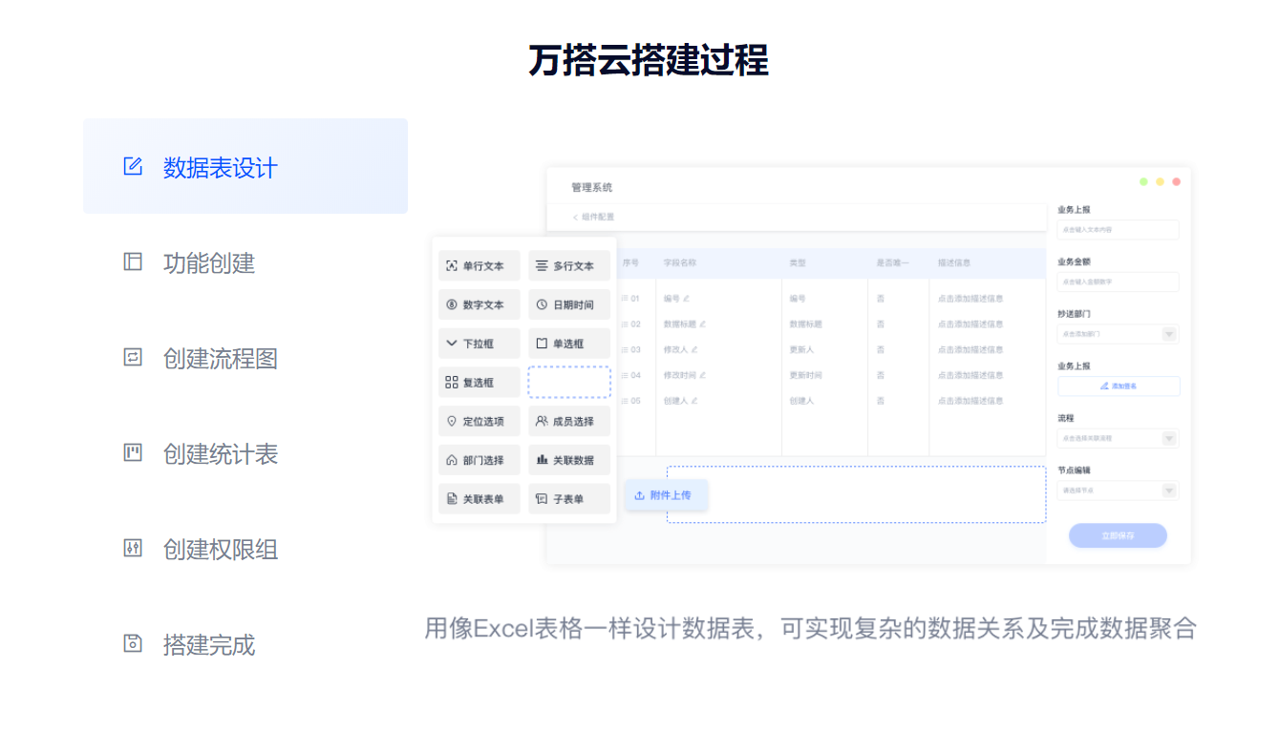Click description cell for row 01
Screen dimensions: 1279x752
coord(970,299)
